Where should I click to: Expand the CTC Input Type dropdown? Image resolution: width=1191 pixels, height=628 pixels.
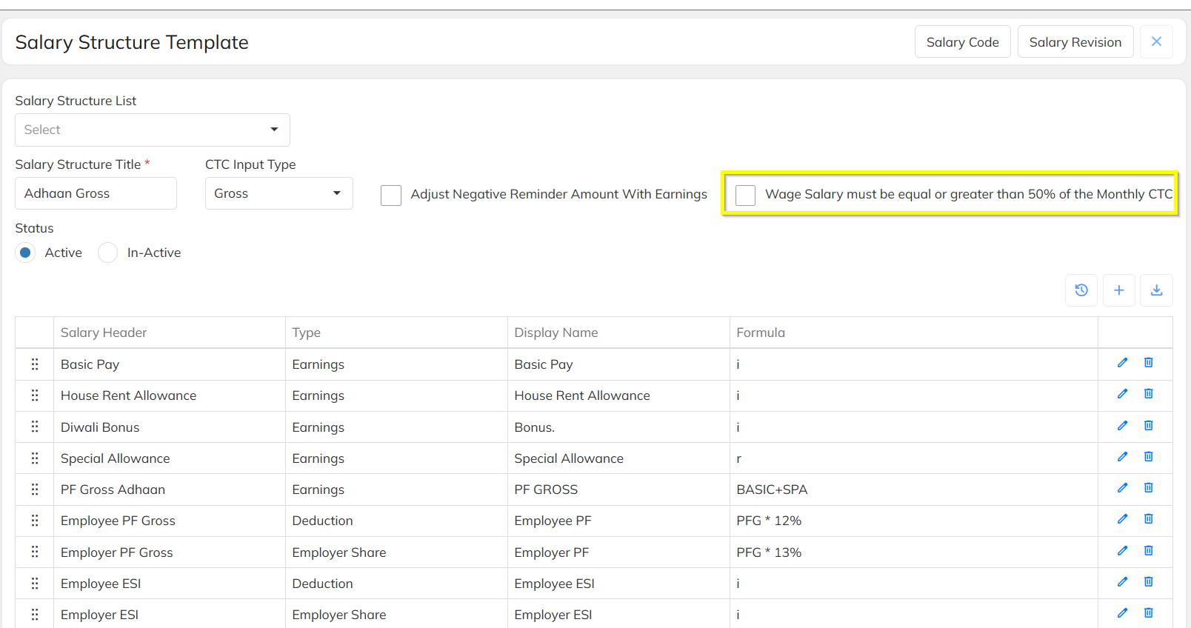(278, 193)
